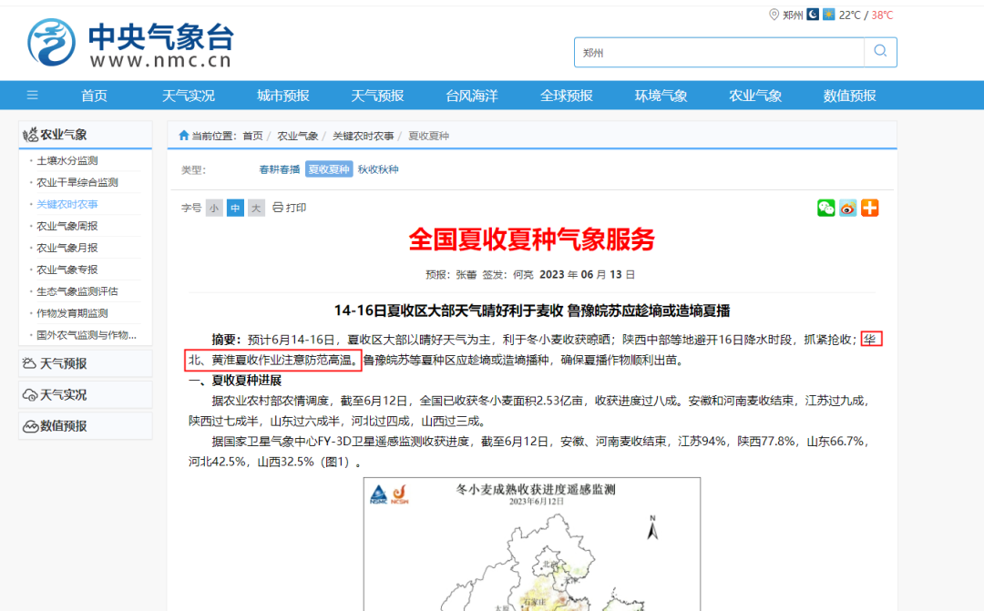Open the 台风海洋 menu item
The height and width of the screenshot is (611, 984).
(470, 95)
